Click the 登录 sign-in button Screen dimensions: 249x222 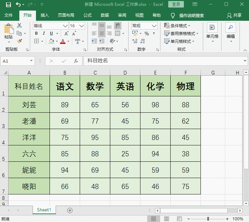coord(176,4)
